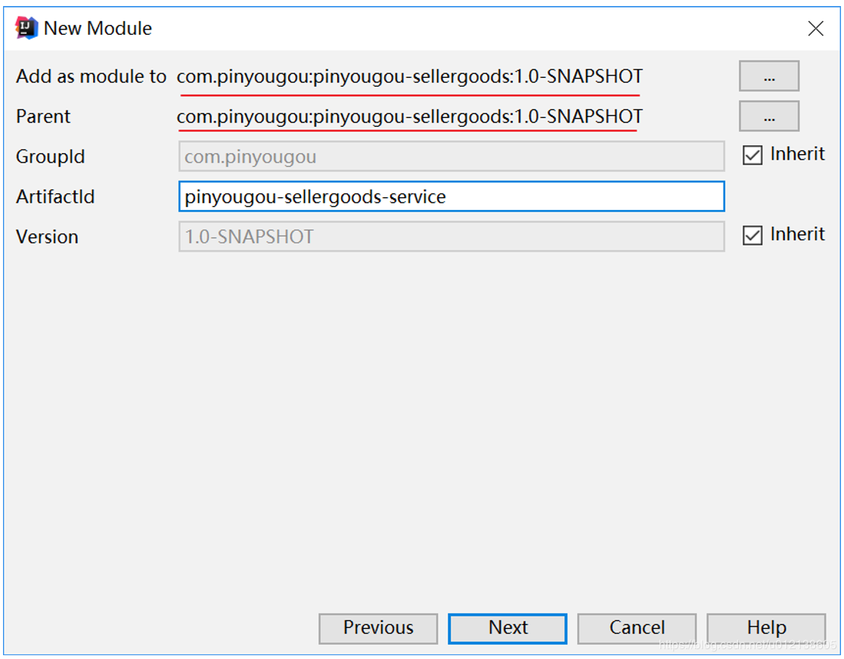Open Help for New Module
The image size is (844, 659).
(x=766, y=628)
